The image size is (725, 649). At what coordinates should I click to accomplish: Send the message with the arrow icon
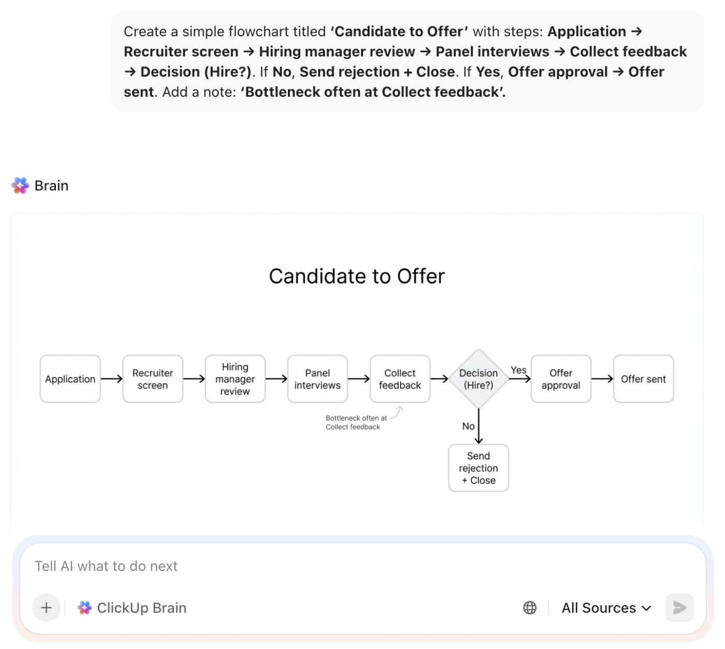(x=679, y=608)
